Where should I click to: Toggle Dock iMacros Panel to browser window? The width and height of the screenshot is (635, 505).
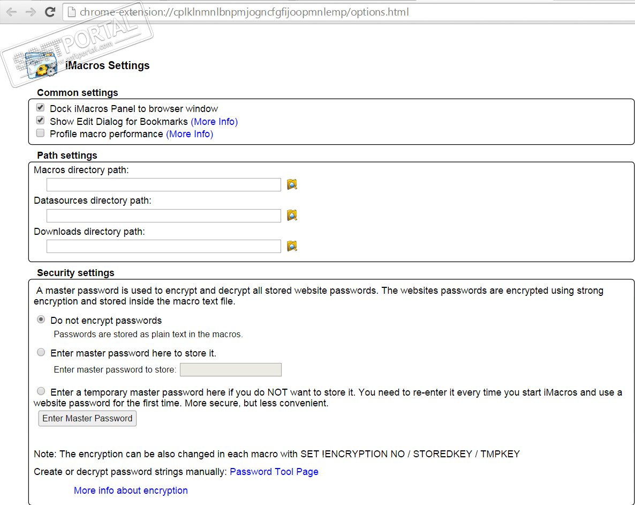click(40, 108)
